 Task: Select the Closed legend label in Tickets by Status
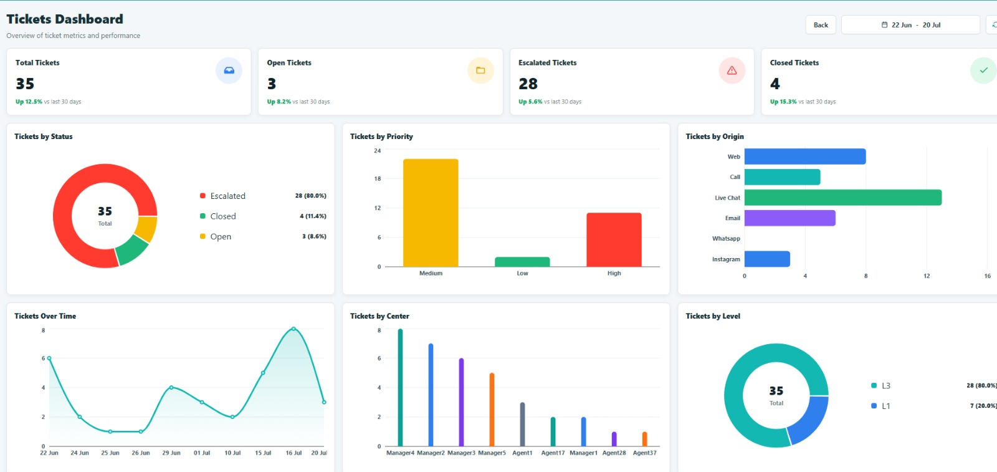tap(223, 216)
